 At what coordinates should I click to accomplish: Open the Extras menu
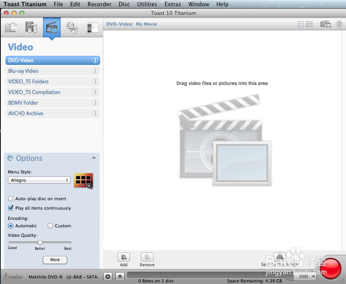point(173,4)
